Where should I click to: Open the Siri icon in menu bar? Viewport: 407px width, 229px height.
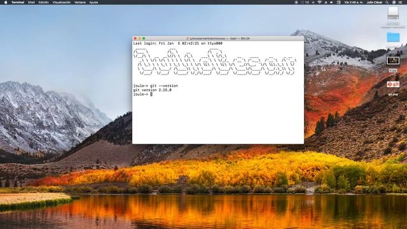394,3
